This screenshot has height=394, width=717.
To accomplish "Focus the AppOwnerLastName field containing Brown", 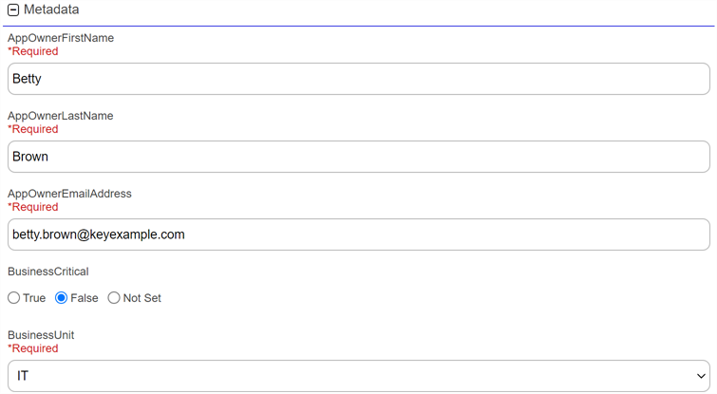I will click(358, 157).
